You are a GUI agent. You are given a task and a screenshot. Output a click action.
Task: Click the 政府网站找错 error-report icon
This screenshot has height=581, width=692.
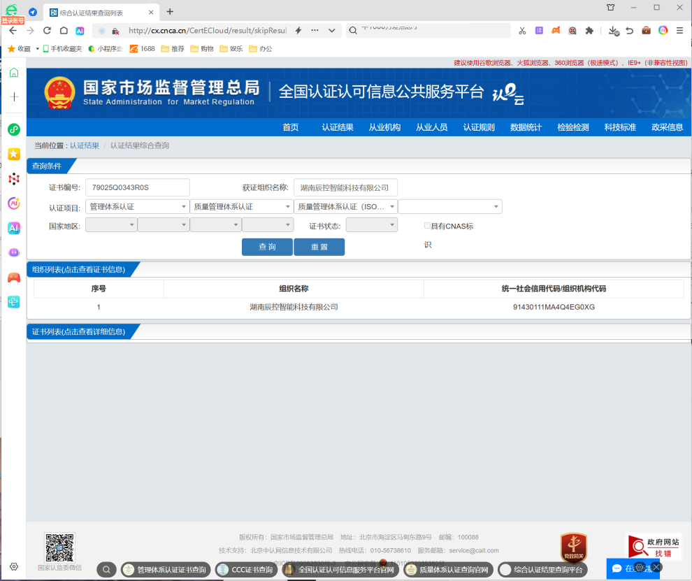pyautogui.click(x=653, y=546)
